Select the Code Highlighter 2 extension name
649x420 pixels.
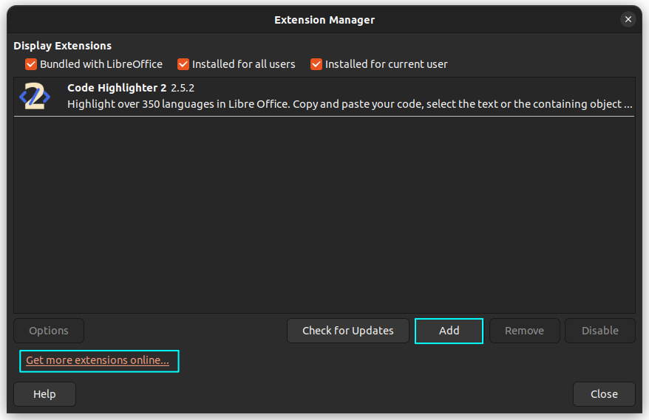point(117,88)
